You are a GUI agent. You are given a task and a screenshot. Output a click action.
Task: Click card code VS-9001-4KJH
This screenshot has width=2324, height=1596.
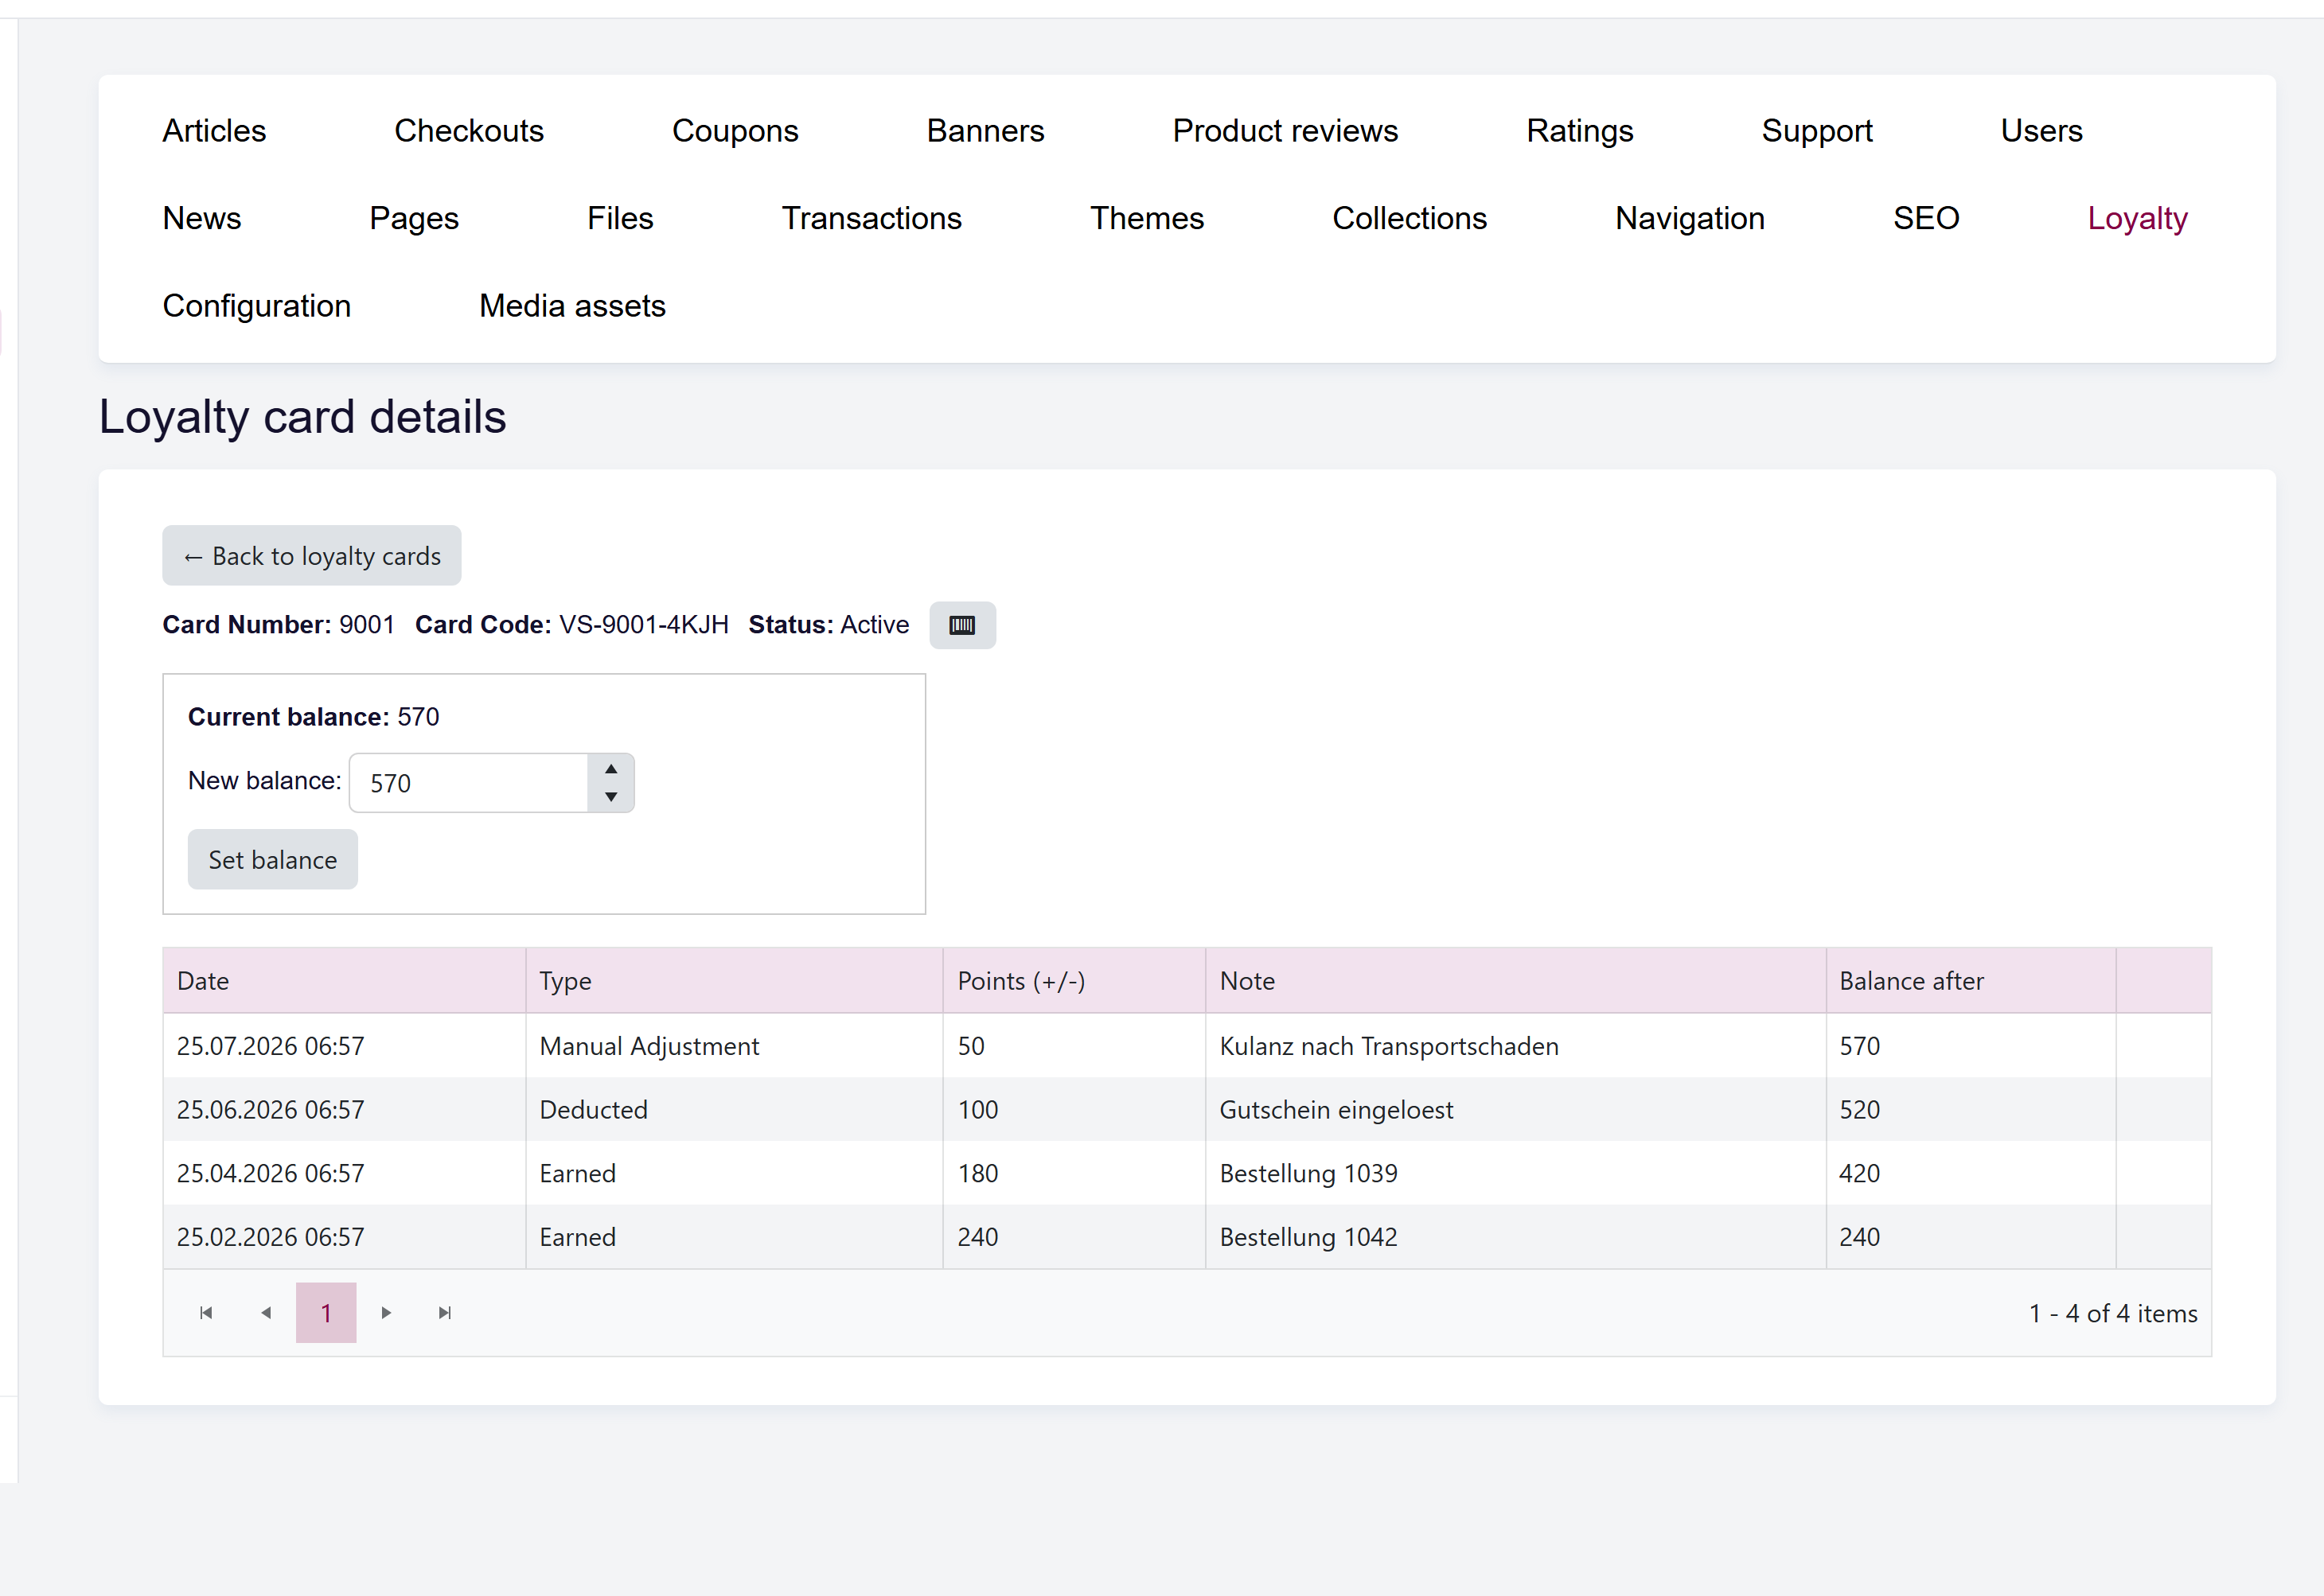click(x=643, y=625)
